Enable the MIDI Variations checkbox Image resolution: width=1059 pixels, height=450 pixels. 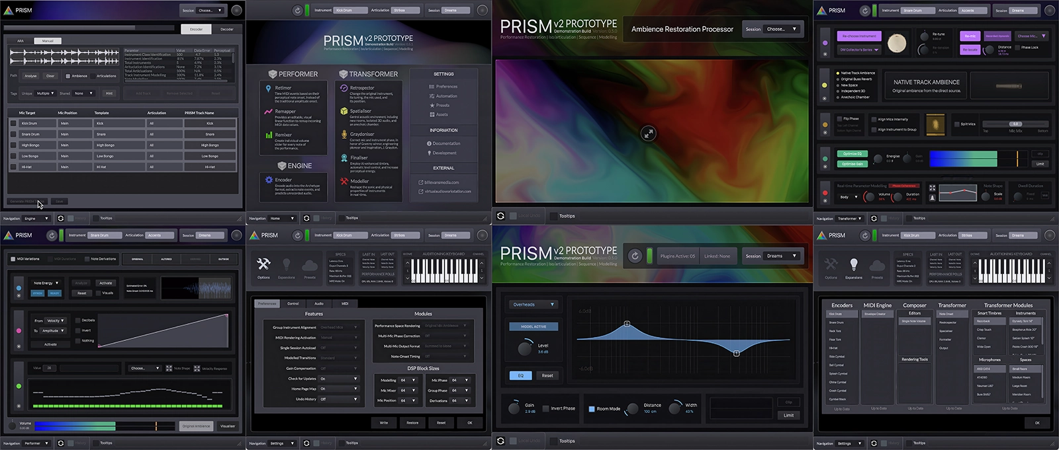click(x=13, y=259)
